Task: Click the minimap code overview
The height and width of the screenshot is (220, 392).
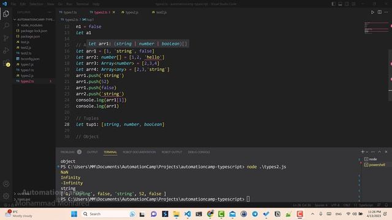Action: coord(376,28)
